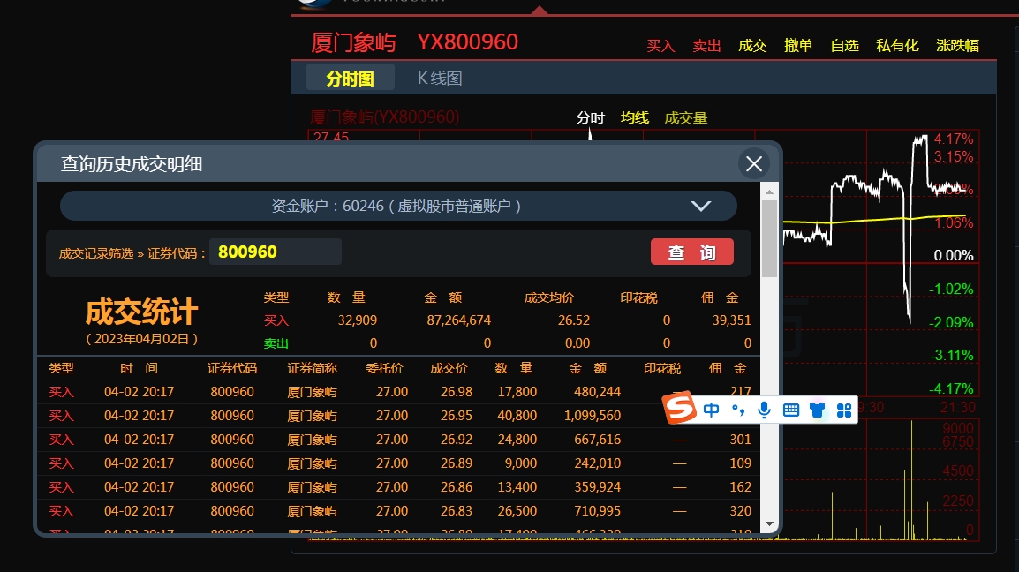Screen dimensions: 1019x572
Task: Click the buy total amount 87,264,674
Action: [x=459, y=320]
